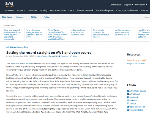
Task: Open Open Source at AWS resource link
Action: 137,60
